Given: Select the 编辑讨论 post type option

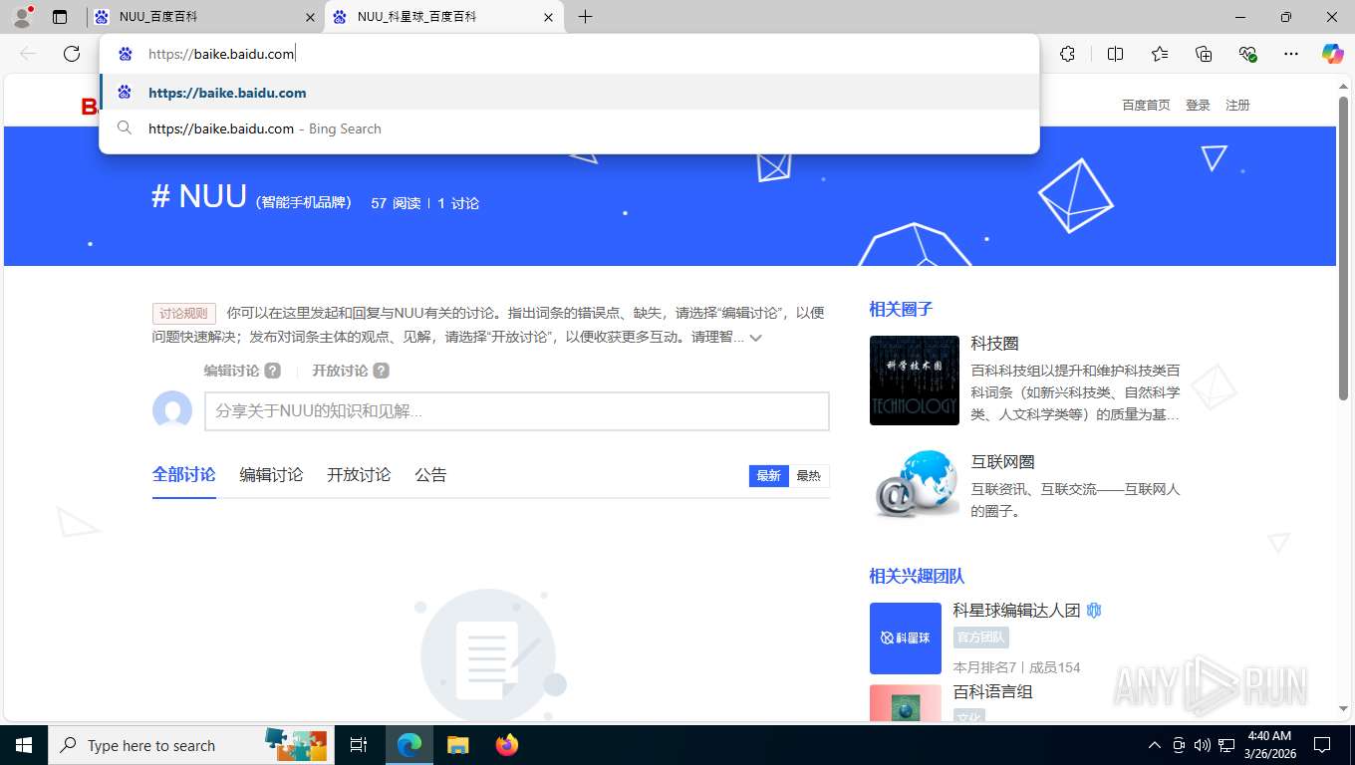Looking at the screenshot, I should pos(231,371).
